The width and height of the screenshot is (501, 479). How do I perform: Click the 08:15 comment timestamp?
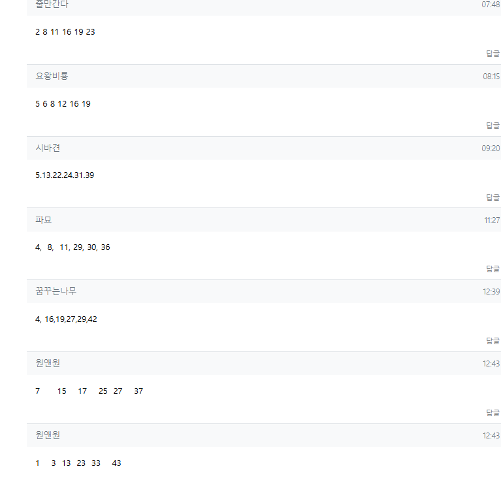pos(491,77)
